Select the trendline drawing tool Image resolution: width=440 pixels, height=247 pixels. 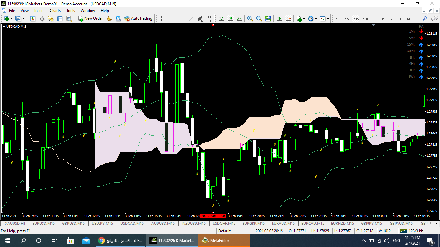click(191, 19)
